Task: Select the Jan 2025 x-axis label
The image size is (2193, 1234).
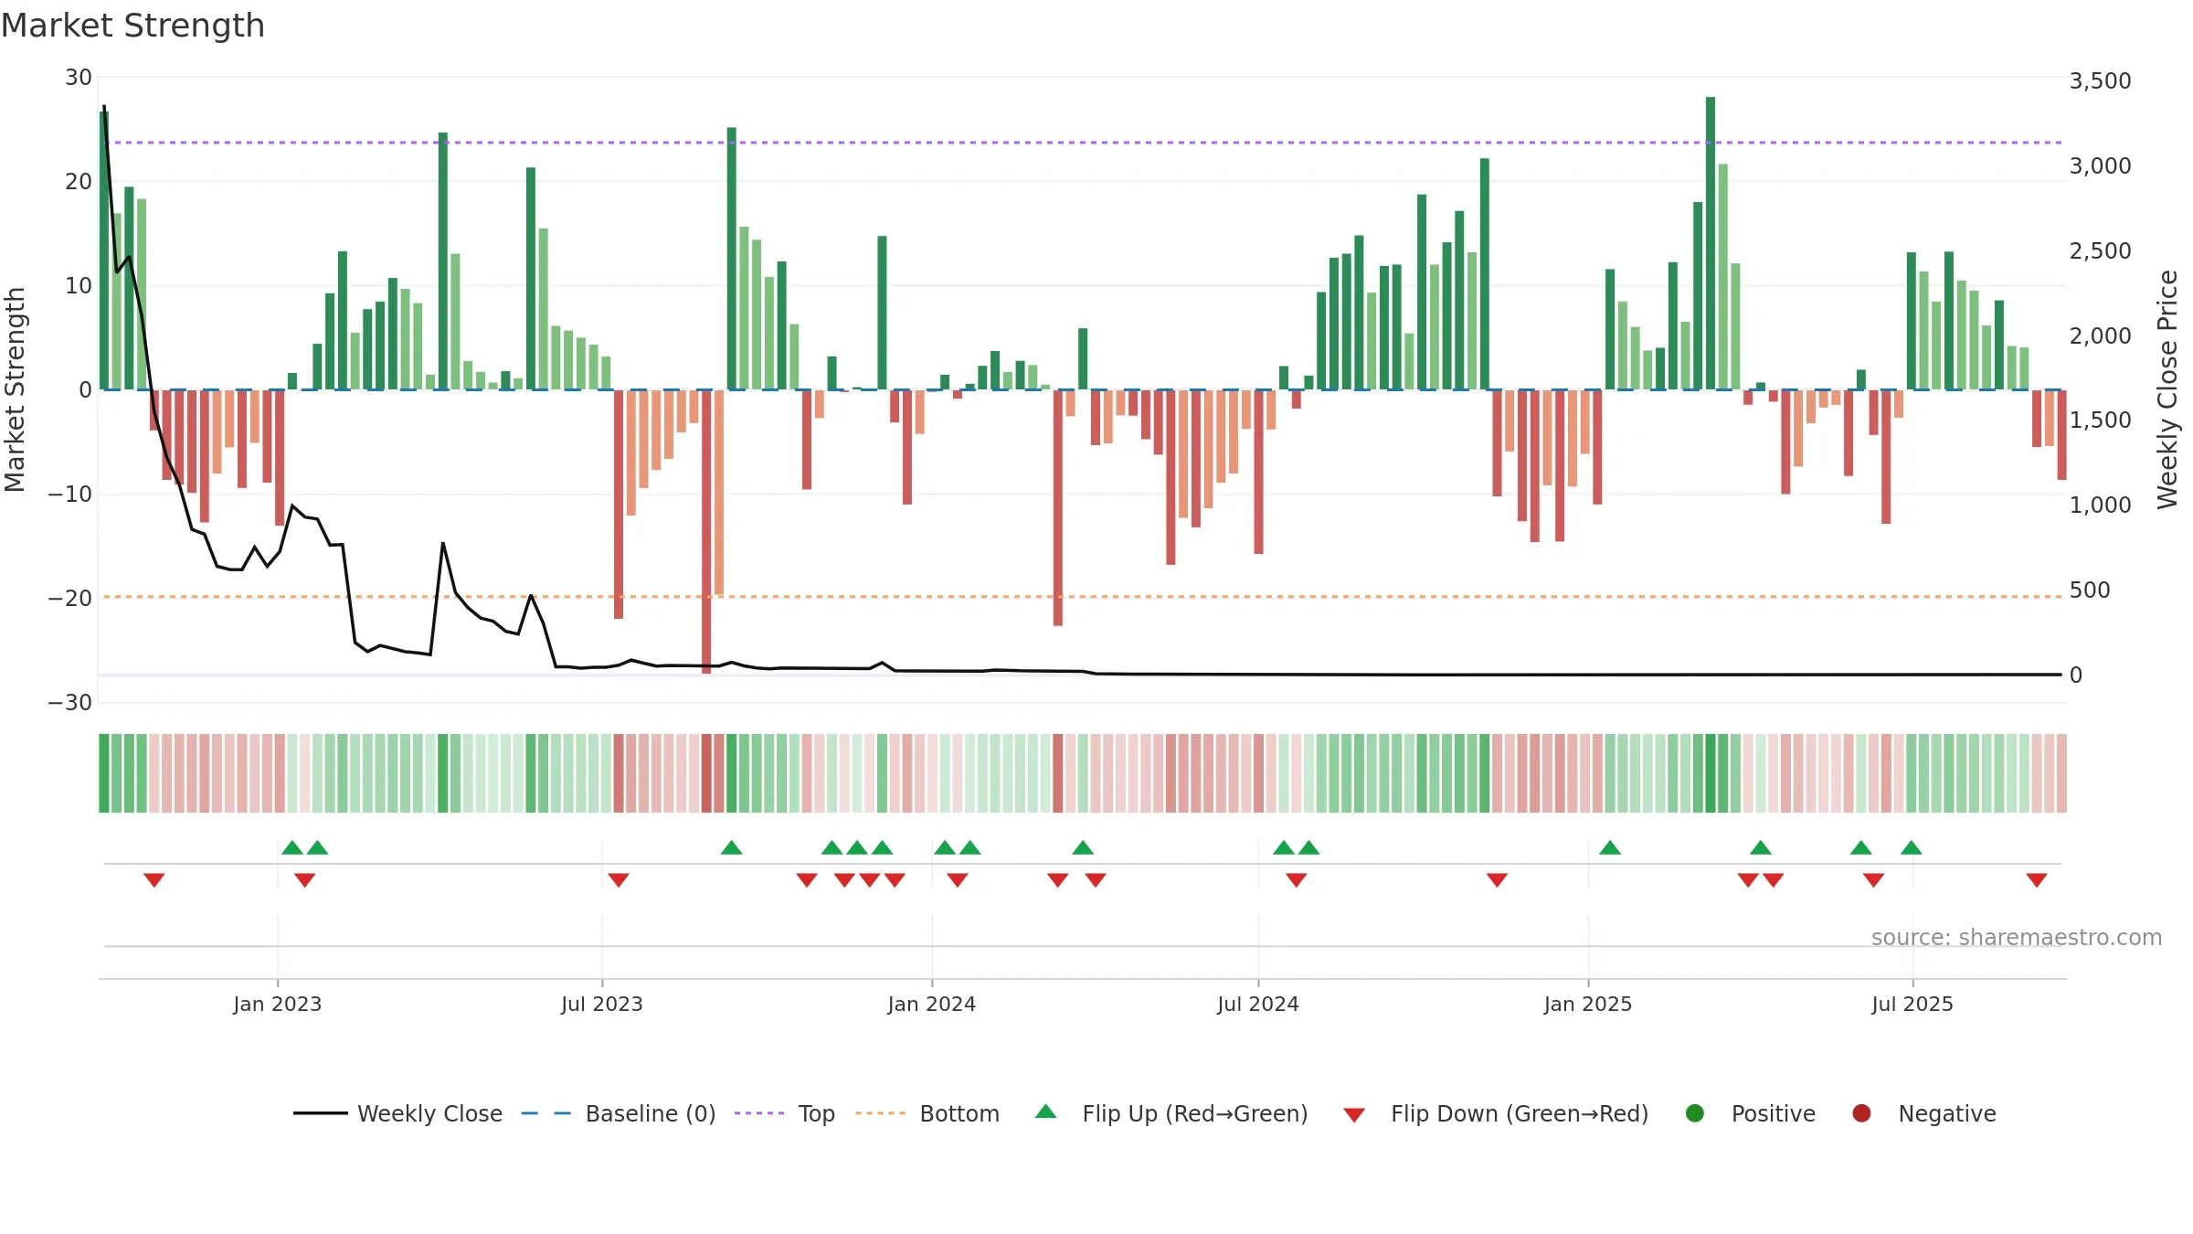Action: coord(1588,1004)
